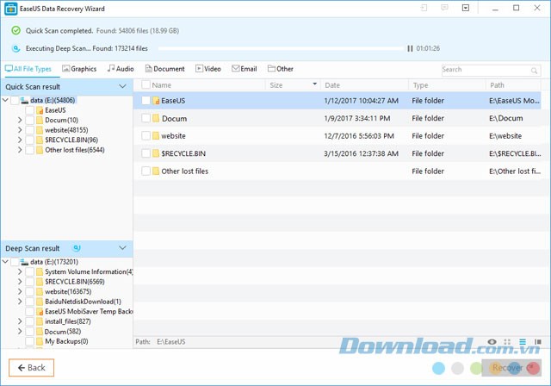551x386 pixels.
Task: Filter by the Graphics tab
Action: (x=79, y=69)
